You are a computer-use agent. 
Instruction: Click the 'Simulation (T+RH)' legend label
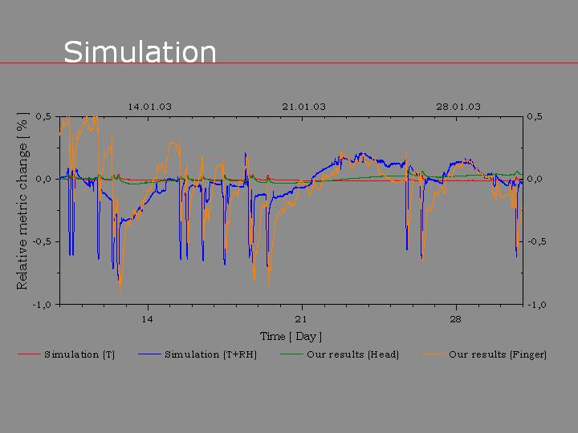pyautogui.click(x=210, y=354)
